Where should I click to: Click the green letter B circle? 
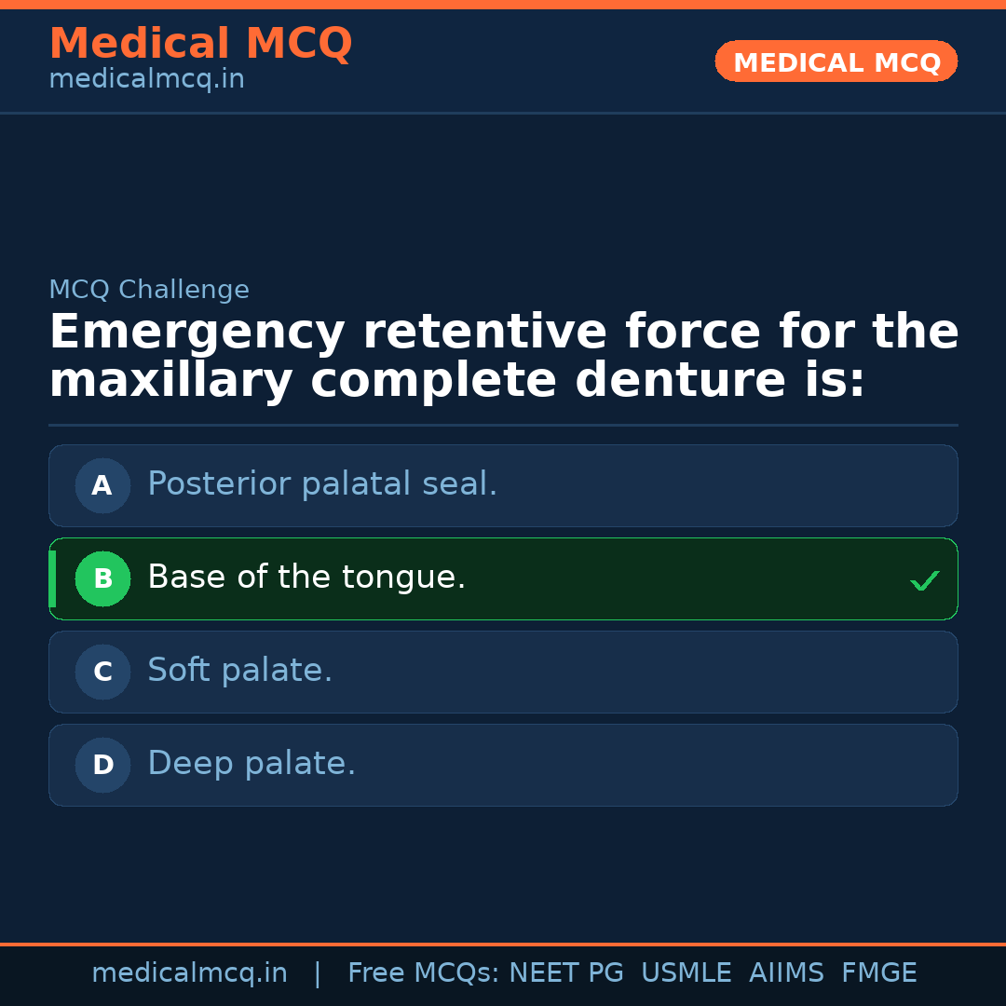pos(102,578)
